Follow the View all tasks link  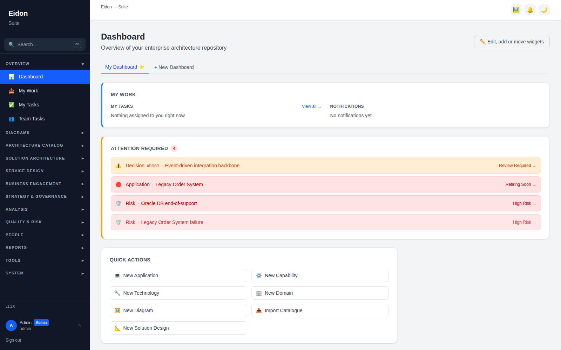(311, 106)
